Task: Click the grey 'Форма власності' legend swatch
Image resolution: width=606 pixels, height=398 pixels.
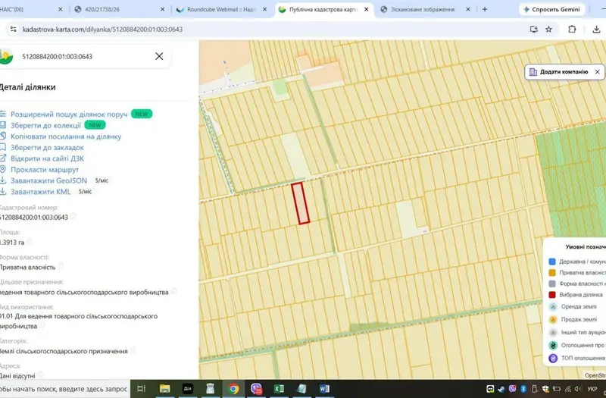Action: pyautogui.click(x=552, y=284)
